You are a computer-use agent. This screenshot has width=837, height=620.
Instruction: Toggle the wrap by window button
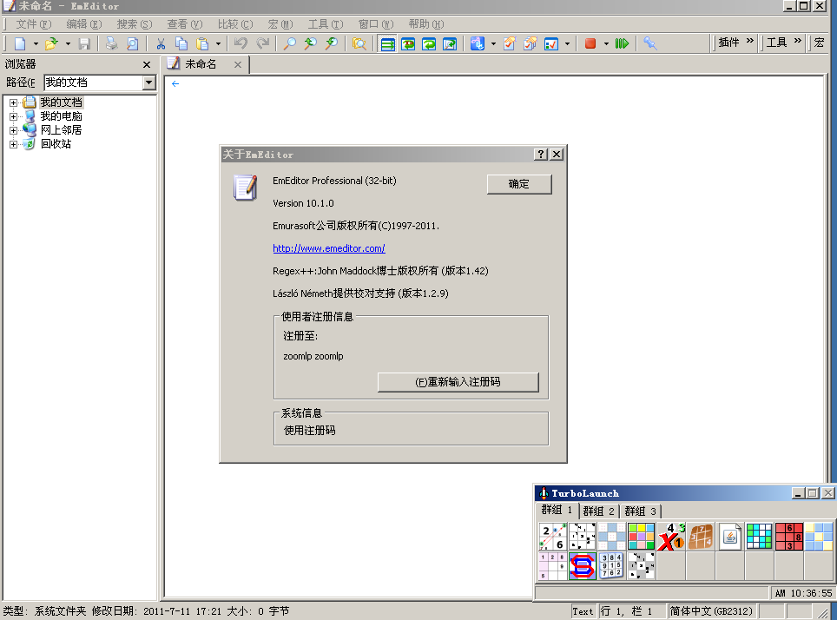pos(429,43)
